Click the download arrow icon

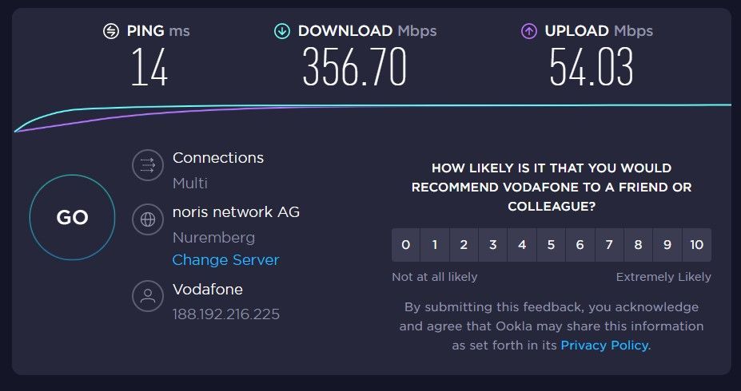pos(281,31)
